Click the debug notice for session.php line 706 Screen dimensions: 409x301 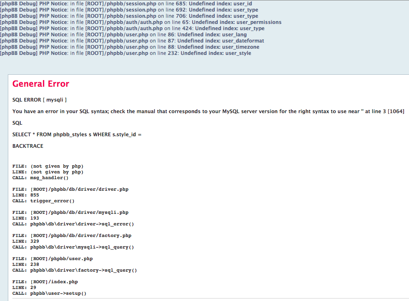129,16
